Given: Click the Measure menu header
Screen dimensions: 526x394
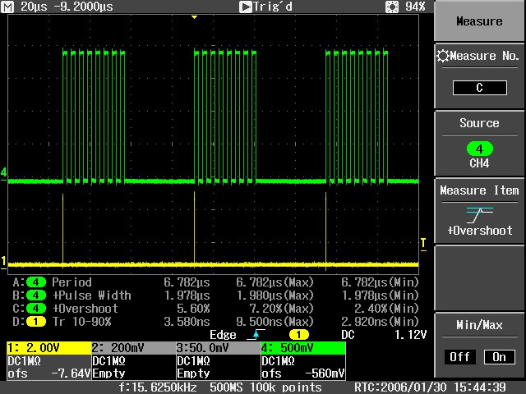Looking at the screenshot, I should click(x=479, y=21).
